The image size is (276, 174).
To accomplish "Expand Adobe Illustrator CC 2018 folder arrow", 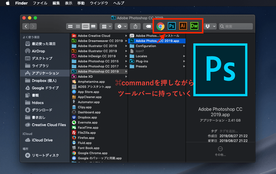I will 126,46.
